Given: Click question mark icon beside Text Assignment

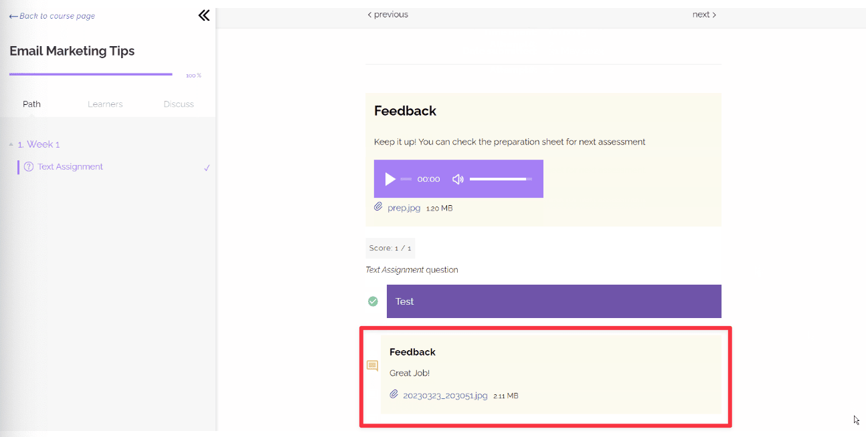Looking at the screenshot, I should click(x=28, y=167).
